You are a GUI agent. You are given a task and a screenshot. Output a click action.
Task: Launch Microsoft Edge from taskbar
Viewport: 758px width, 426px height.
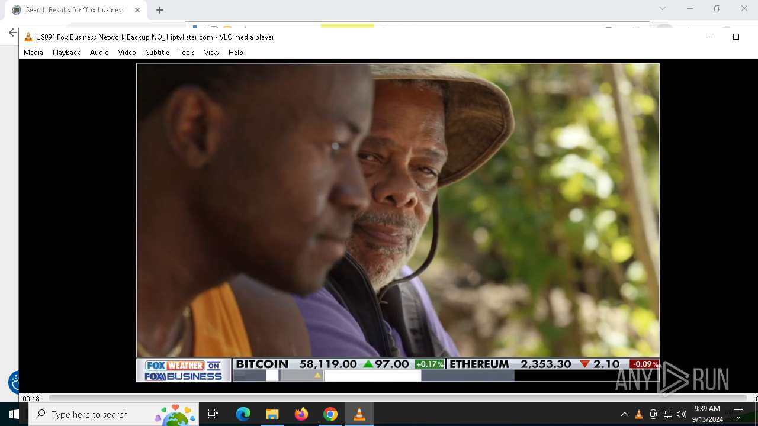click(x=243, y=414)
